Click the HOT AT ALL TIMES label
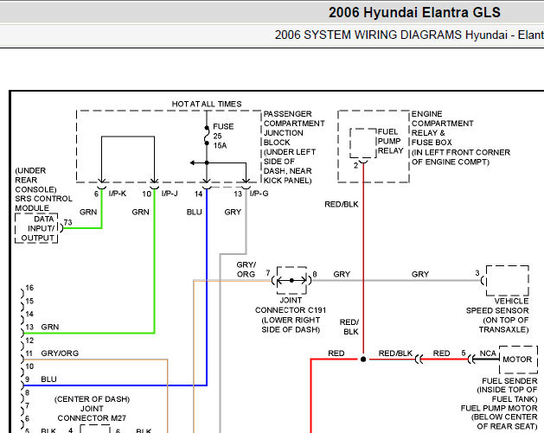 [x=207, y=104]
